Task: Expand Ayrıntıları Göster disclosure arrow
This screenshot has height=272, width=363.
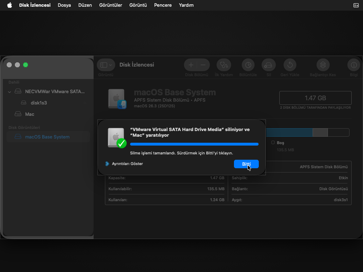Action: pos(107,164)
